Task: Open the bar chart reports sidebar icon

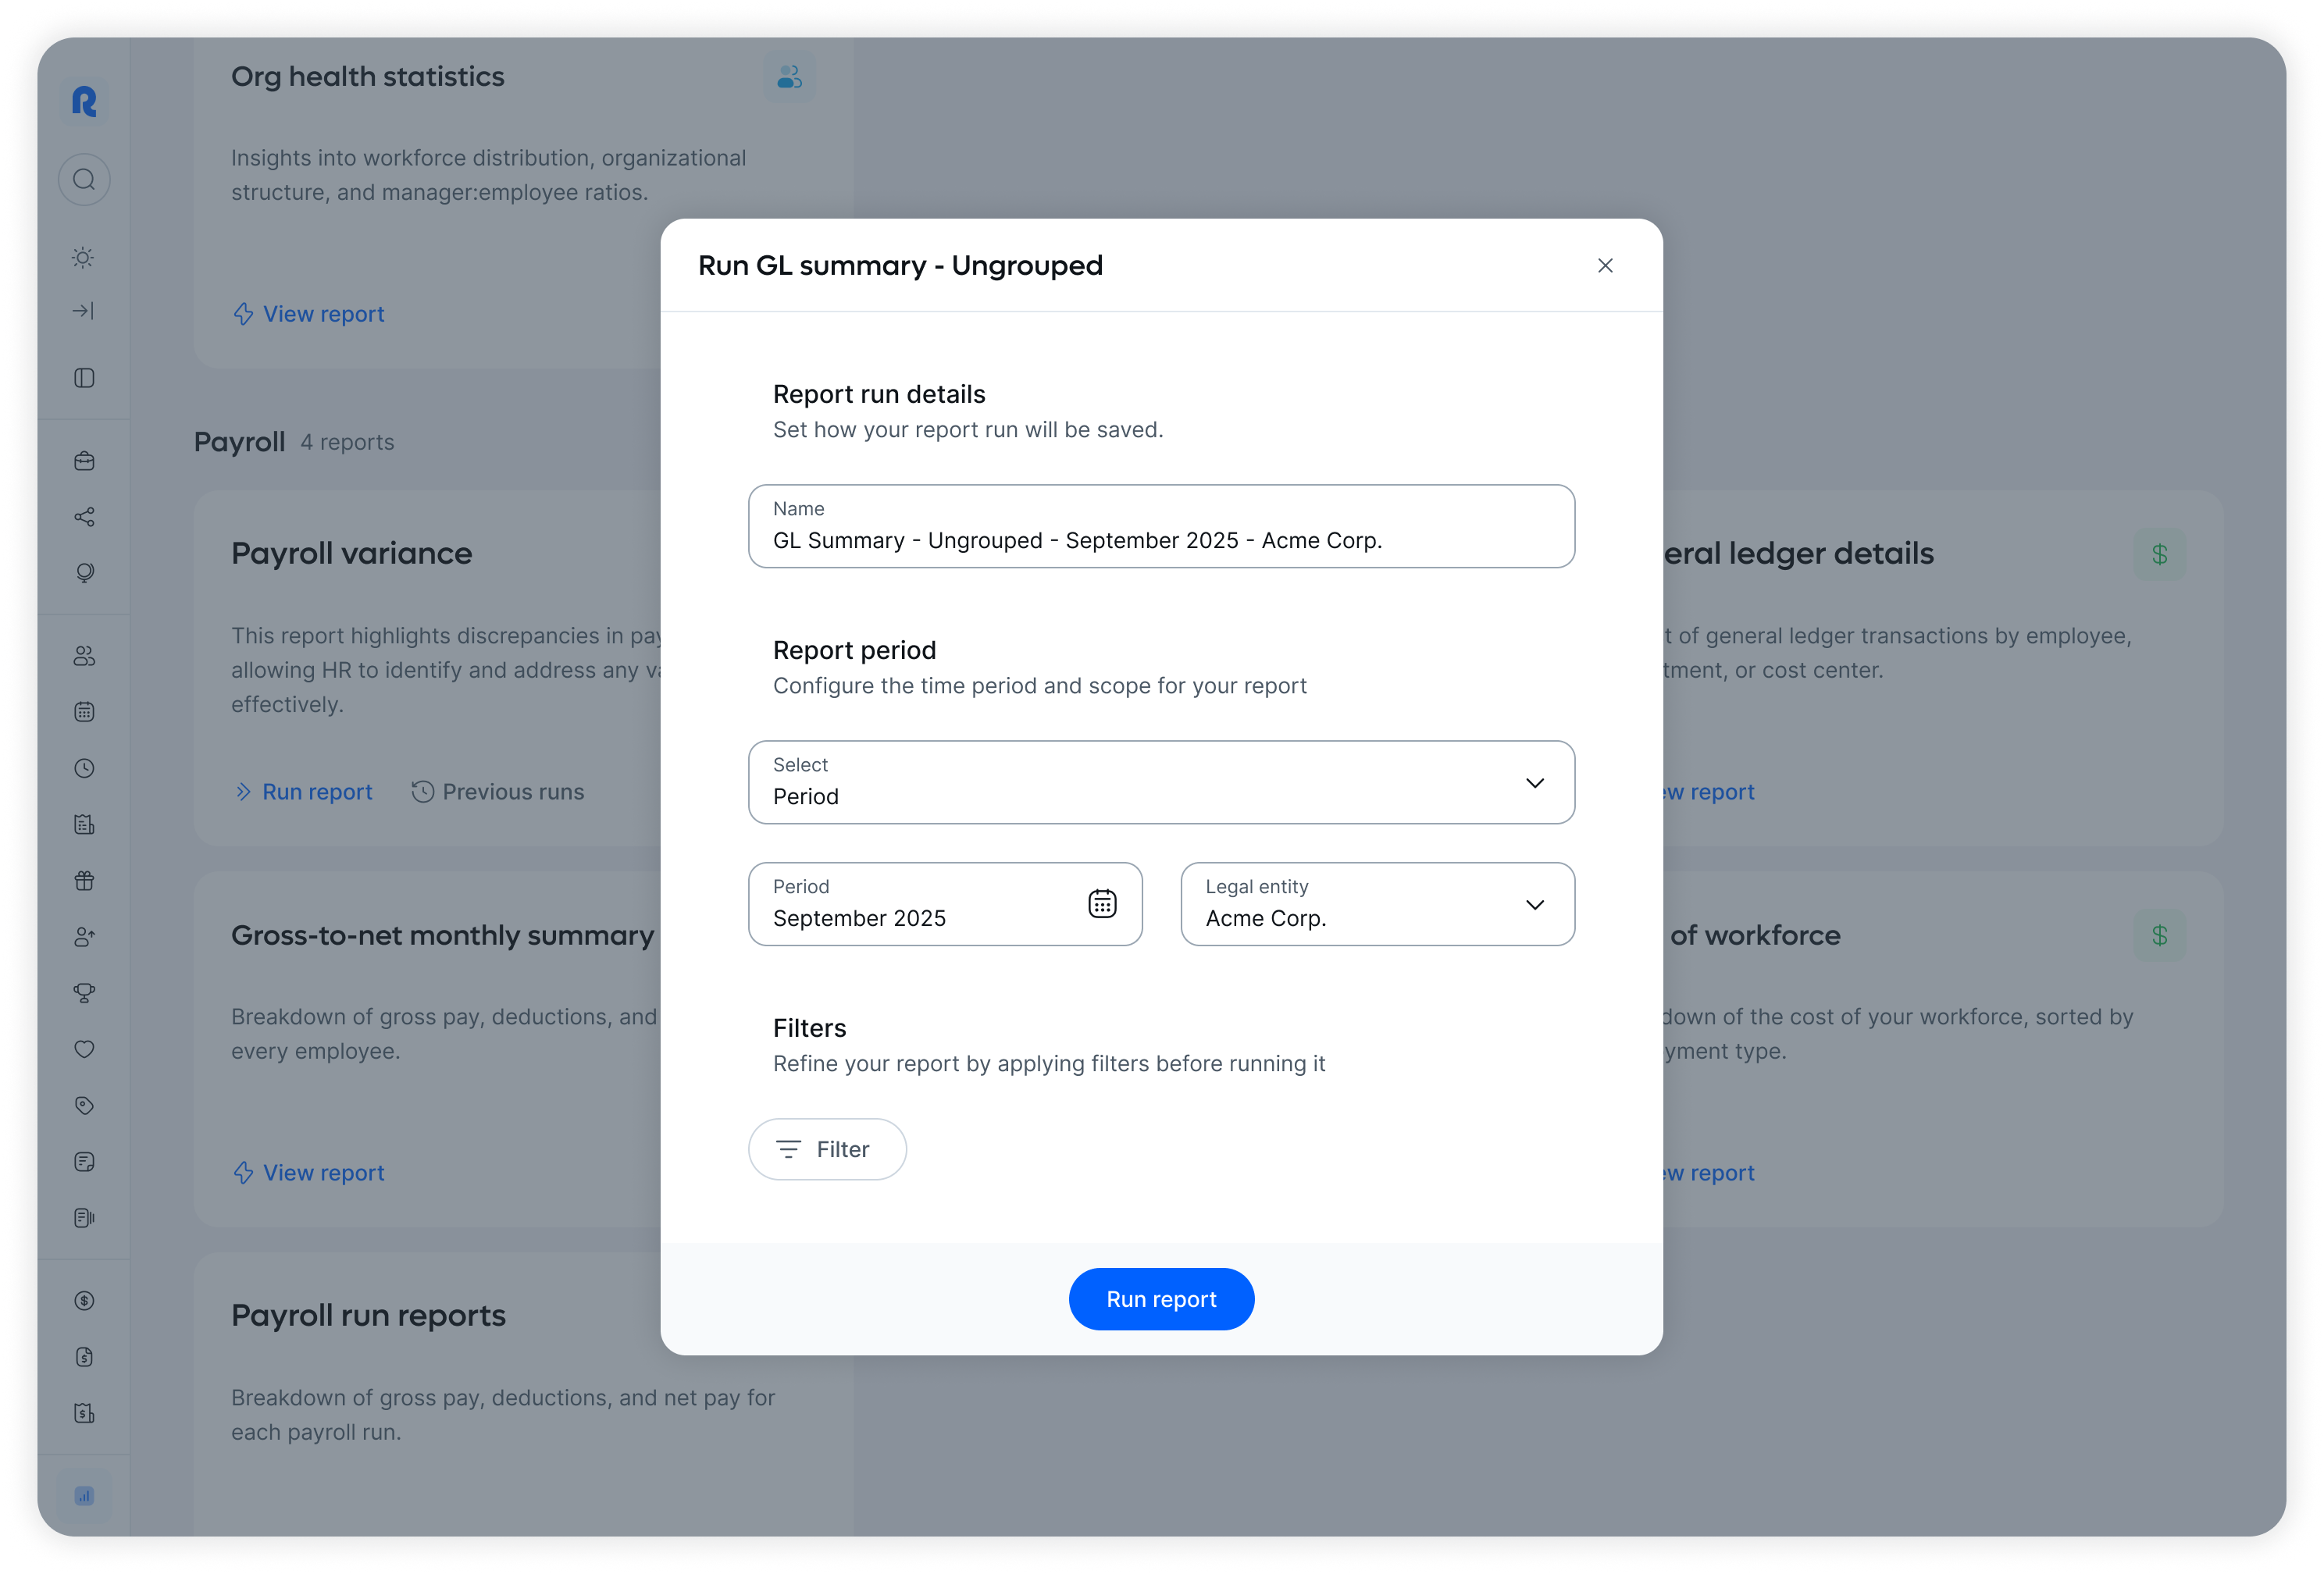Action: point(84,1496)
